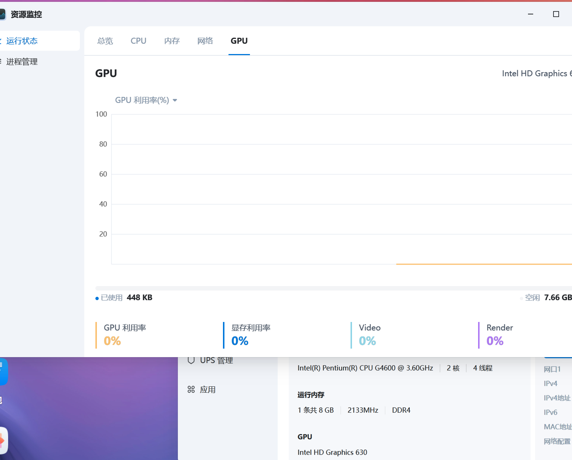
Task: Open the 内存 tab
Action: pos(172,41)
